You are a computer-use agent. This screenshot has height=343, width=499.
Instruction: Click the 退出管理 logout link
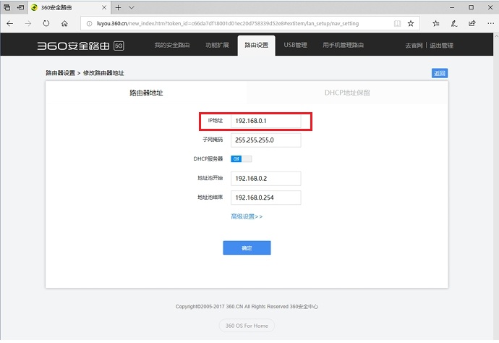click(441, 46)
